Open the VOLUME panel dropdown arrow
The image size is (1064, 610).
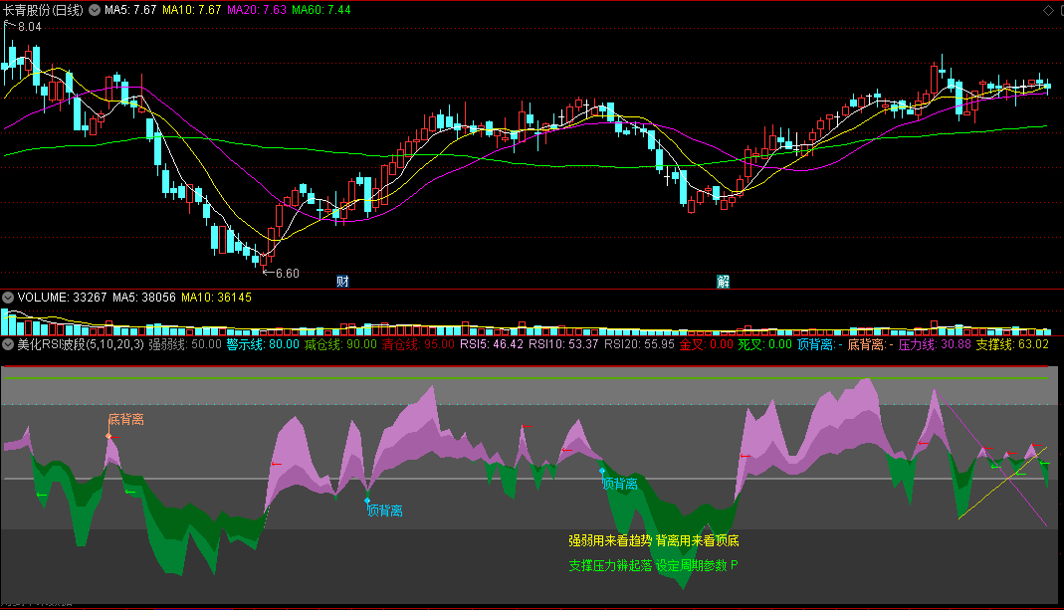click(x=8, y=298)
